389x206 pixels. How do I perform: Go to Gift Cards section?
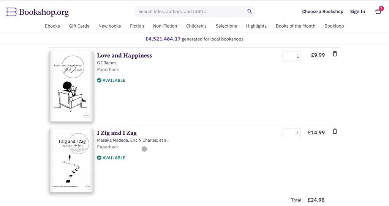(x=79, y=26)
